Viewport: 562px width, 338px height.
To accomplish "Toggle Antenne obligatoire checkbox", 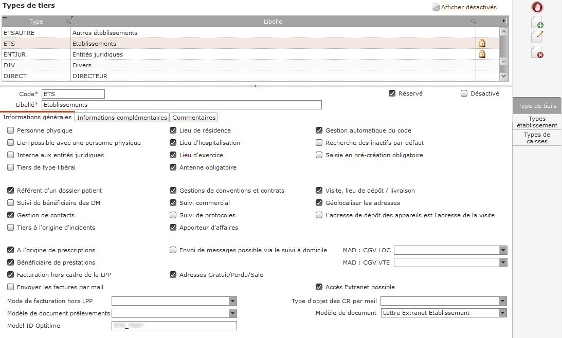I will pos(173,167).
